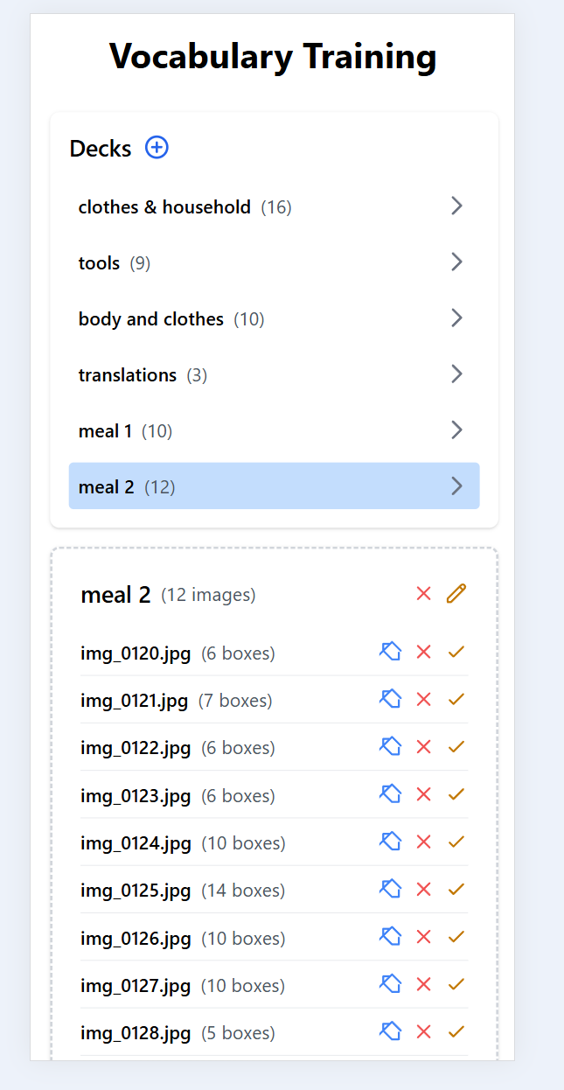Select the meal 1 deck
The width and height of the screenshot is (564, 1090).
point(106,431)
